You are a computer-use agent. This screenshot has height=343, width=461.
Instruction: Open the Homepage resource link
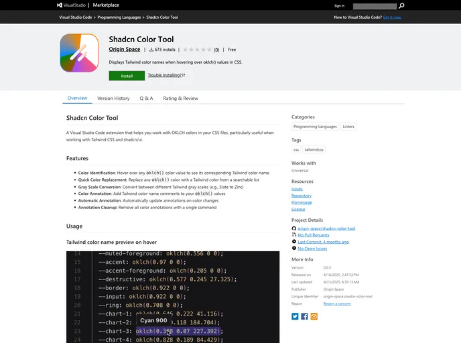(302, 202)
